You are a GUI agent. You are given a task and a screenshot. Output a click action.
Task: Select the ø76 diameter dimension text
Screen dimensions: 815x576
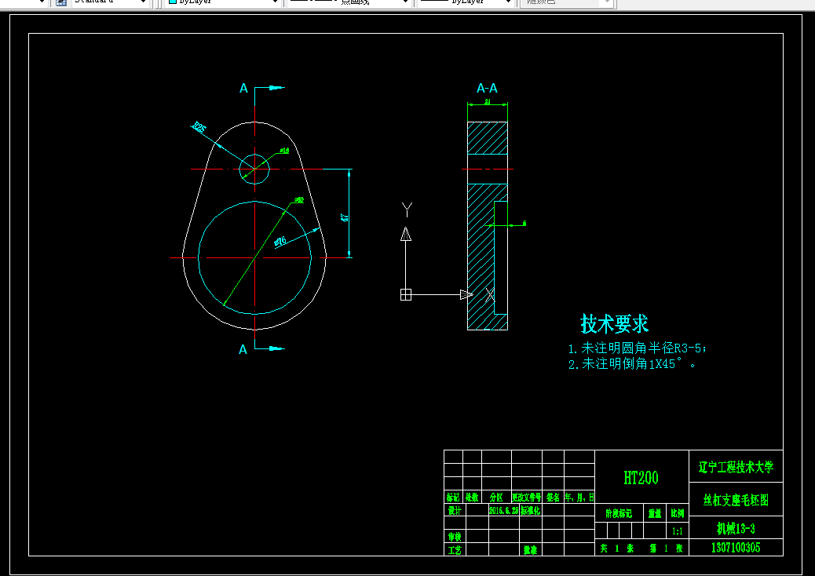click(x=280, y=241)
